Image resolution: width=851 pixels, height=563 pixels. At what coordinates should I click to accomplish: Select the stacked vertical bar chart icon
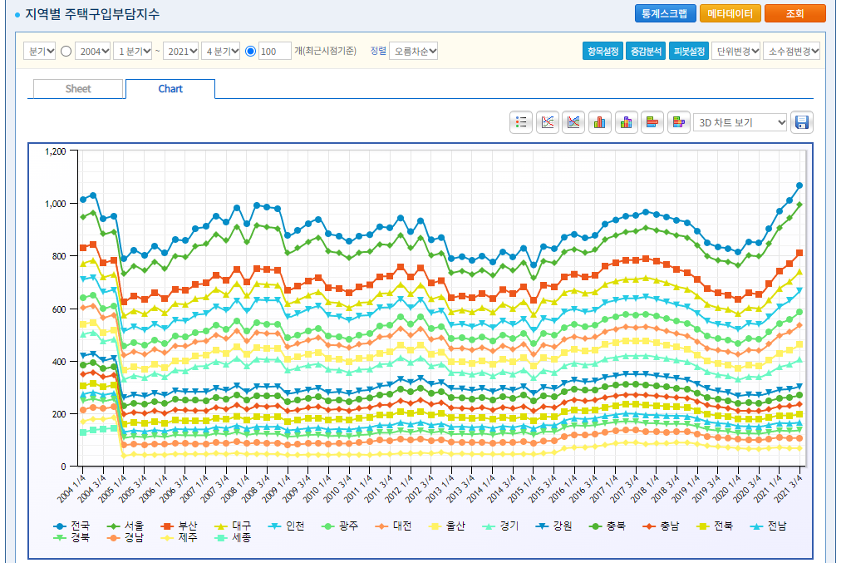627,122
